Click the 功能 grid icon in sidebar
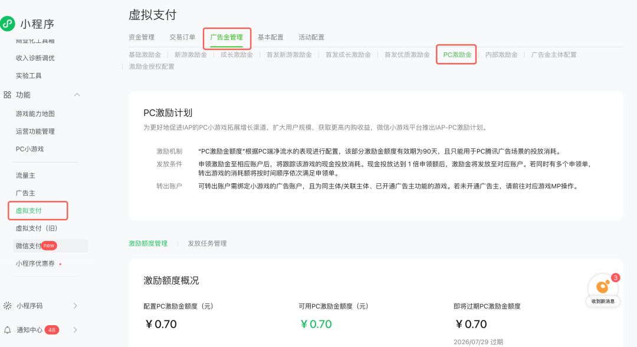The image size is (637, 347). pyautogui.click(x=7, y=95)
